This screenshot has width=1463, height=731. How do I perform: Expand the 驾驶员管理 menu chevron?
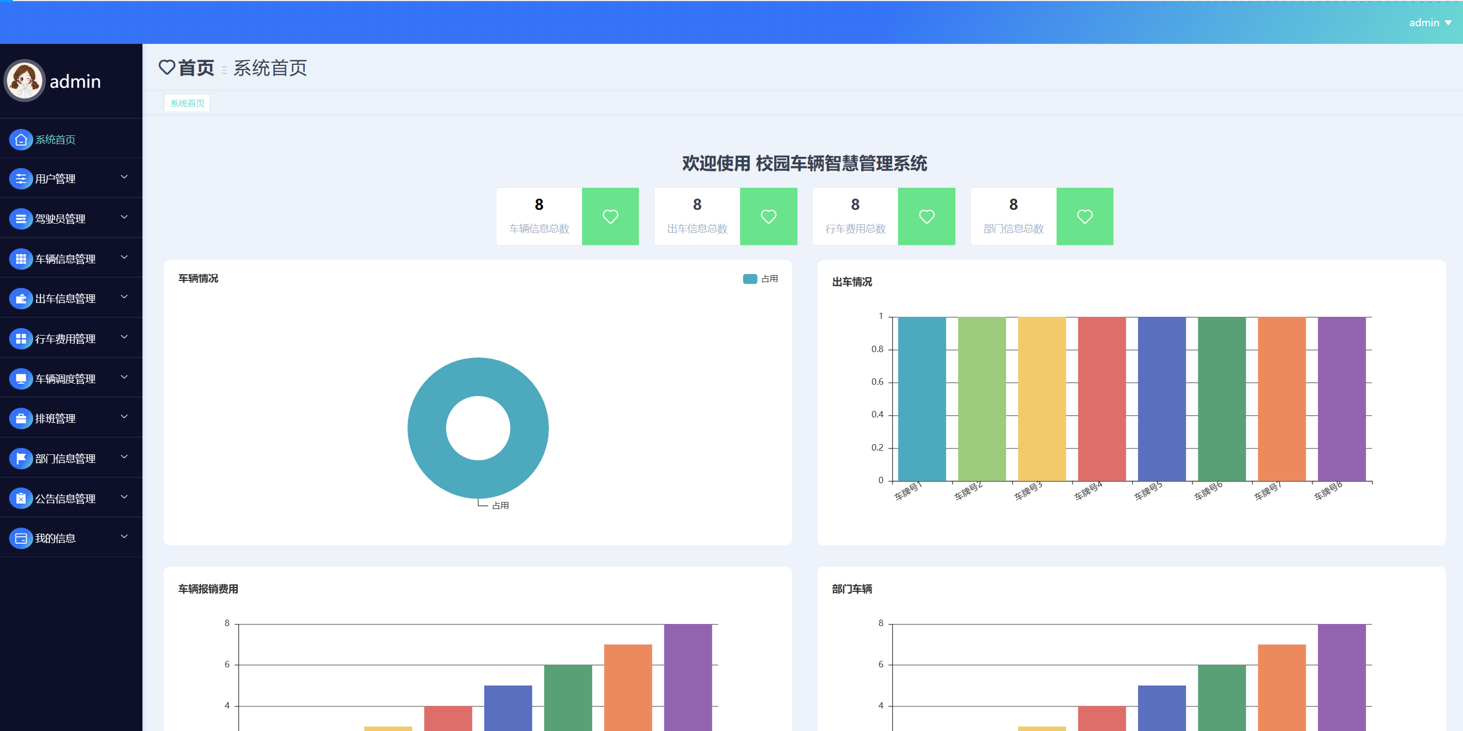pyautogui.click(x=124, y=217)
